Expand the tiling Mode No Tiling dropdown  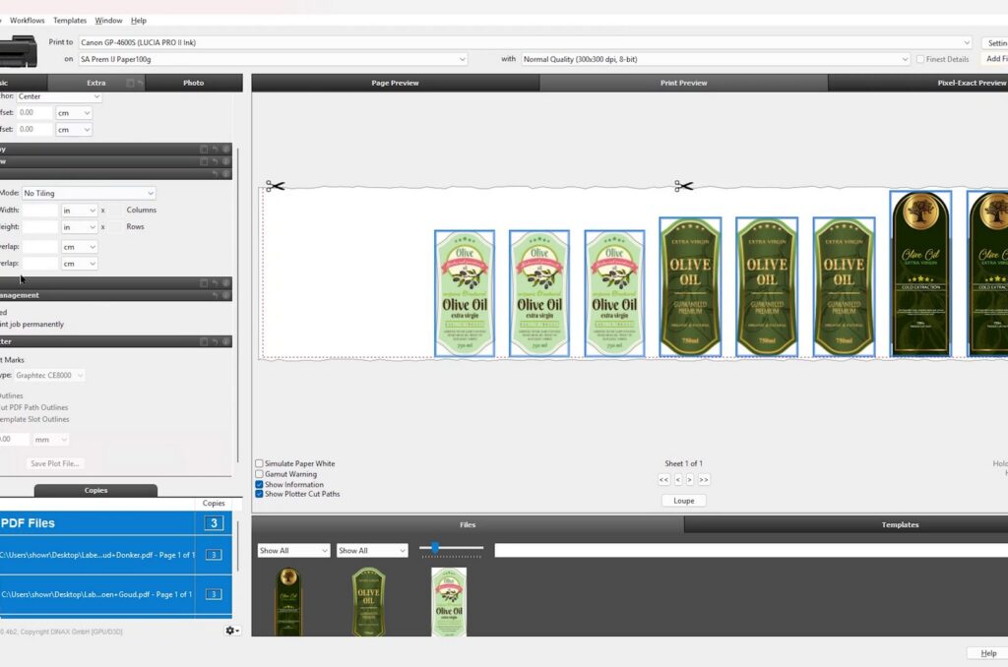click(89, 193)
